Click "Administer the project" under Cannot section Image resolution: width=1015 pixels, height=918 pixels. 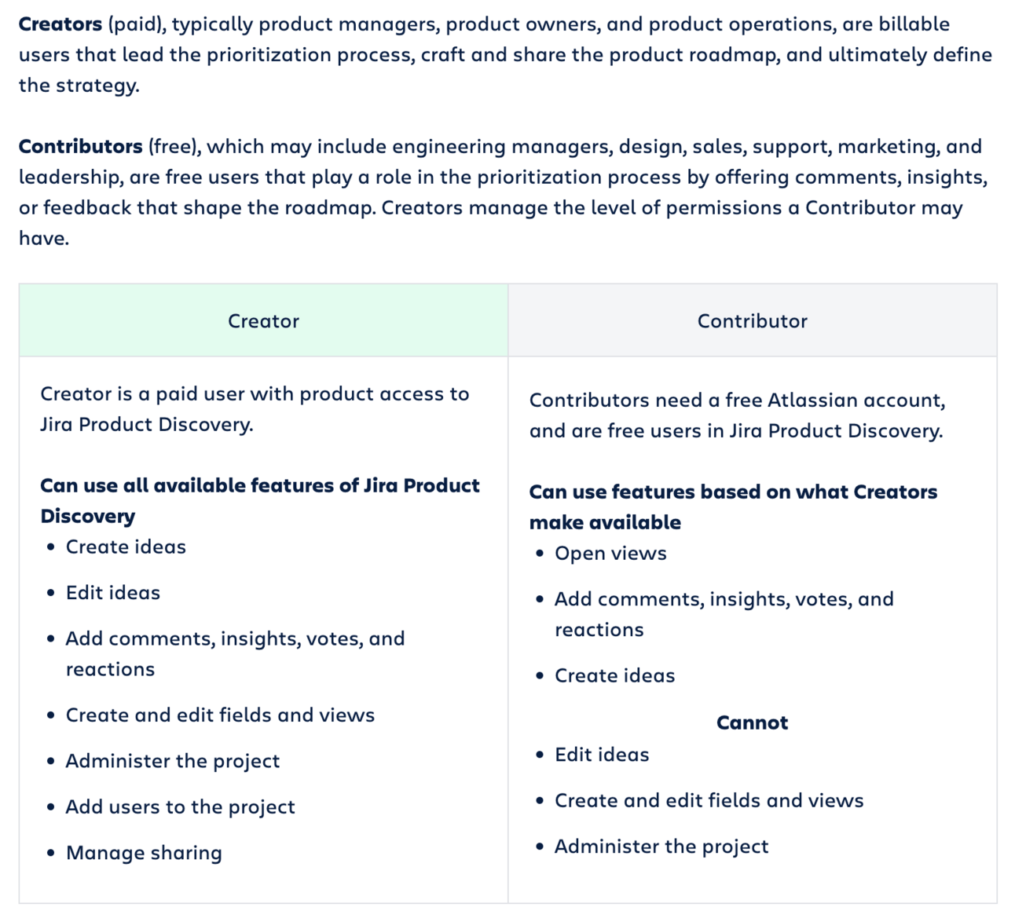click(x=661, y=847)
